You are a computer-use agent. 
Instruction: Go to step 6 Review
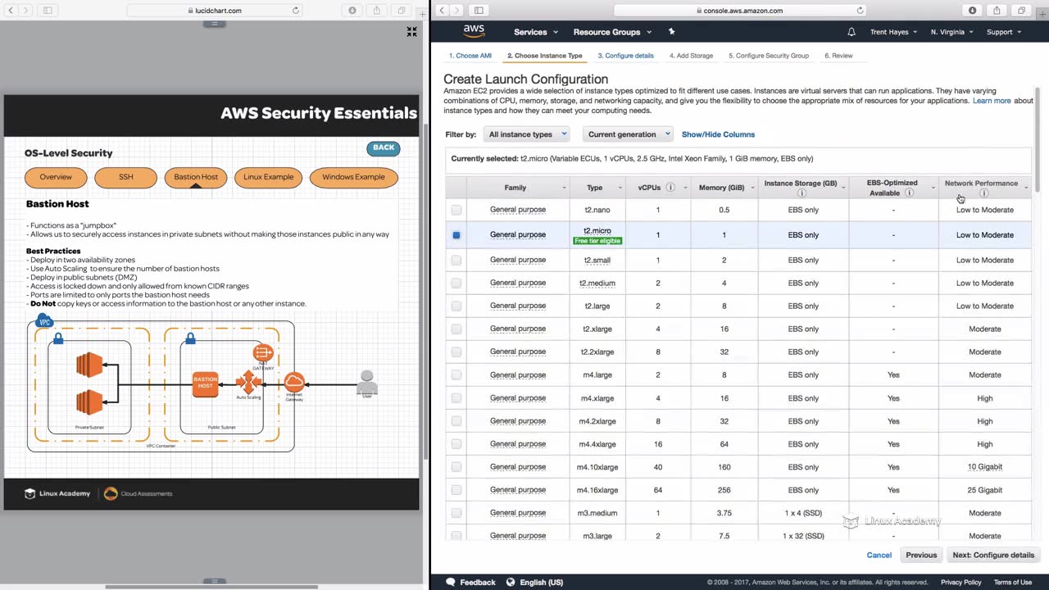click(838, 56)
